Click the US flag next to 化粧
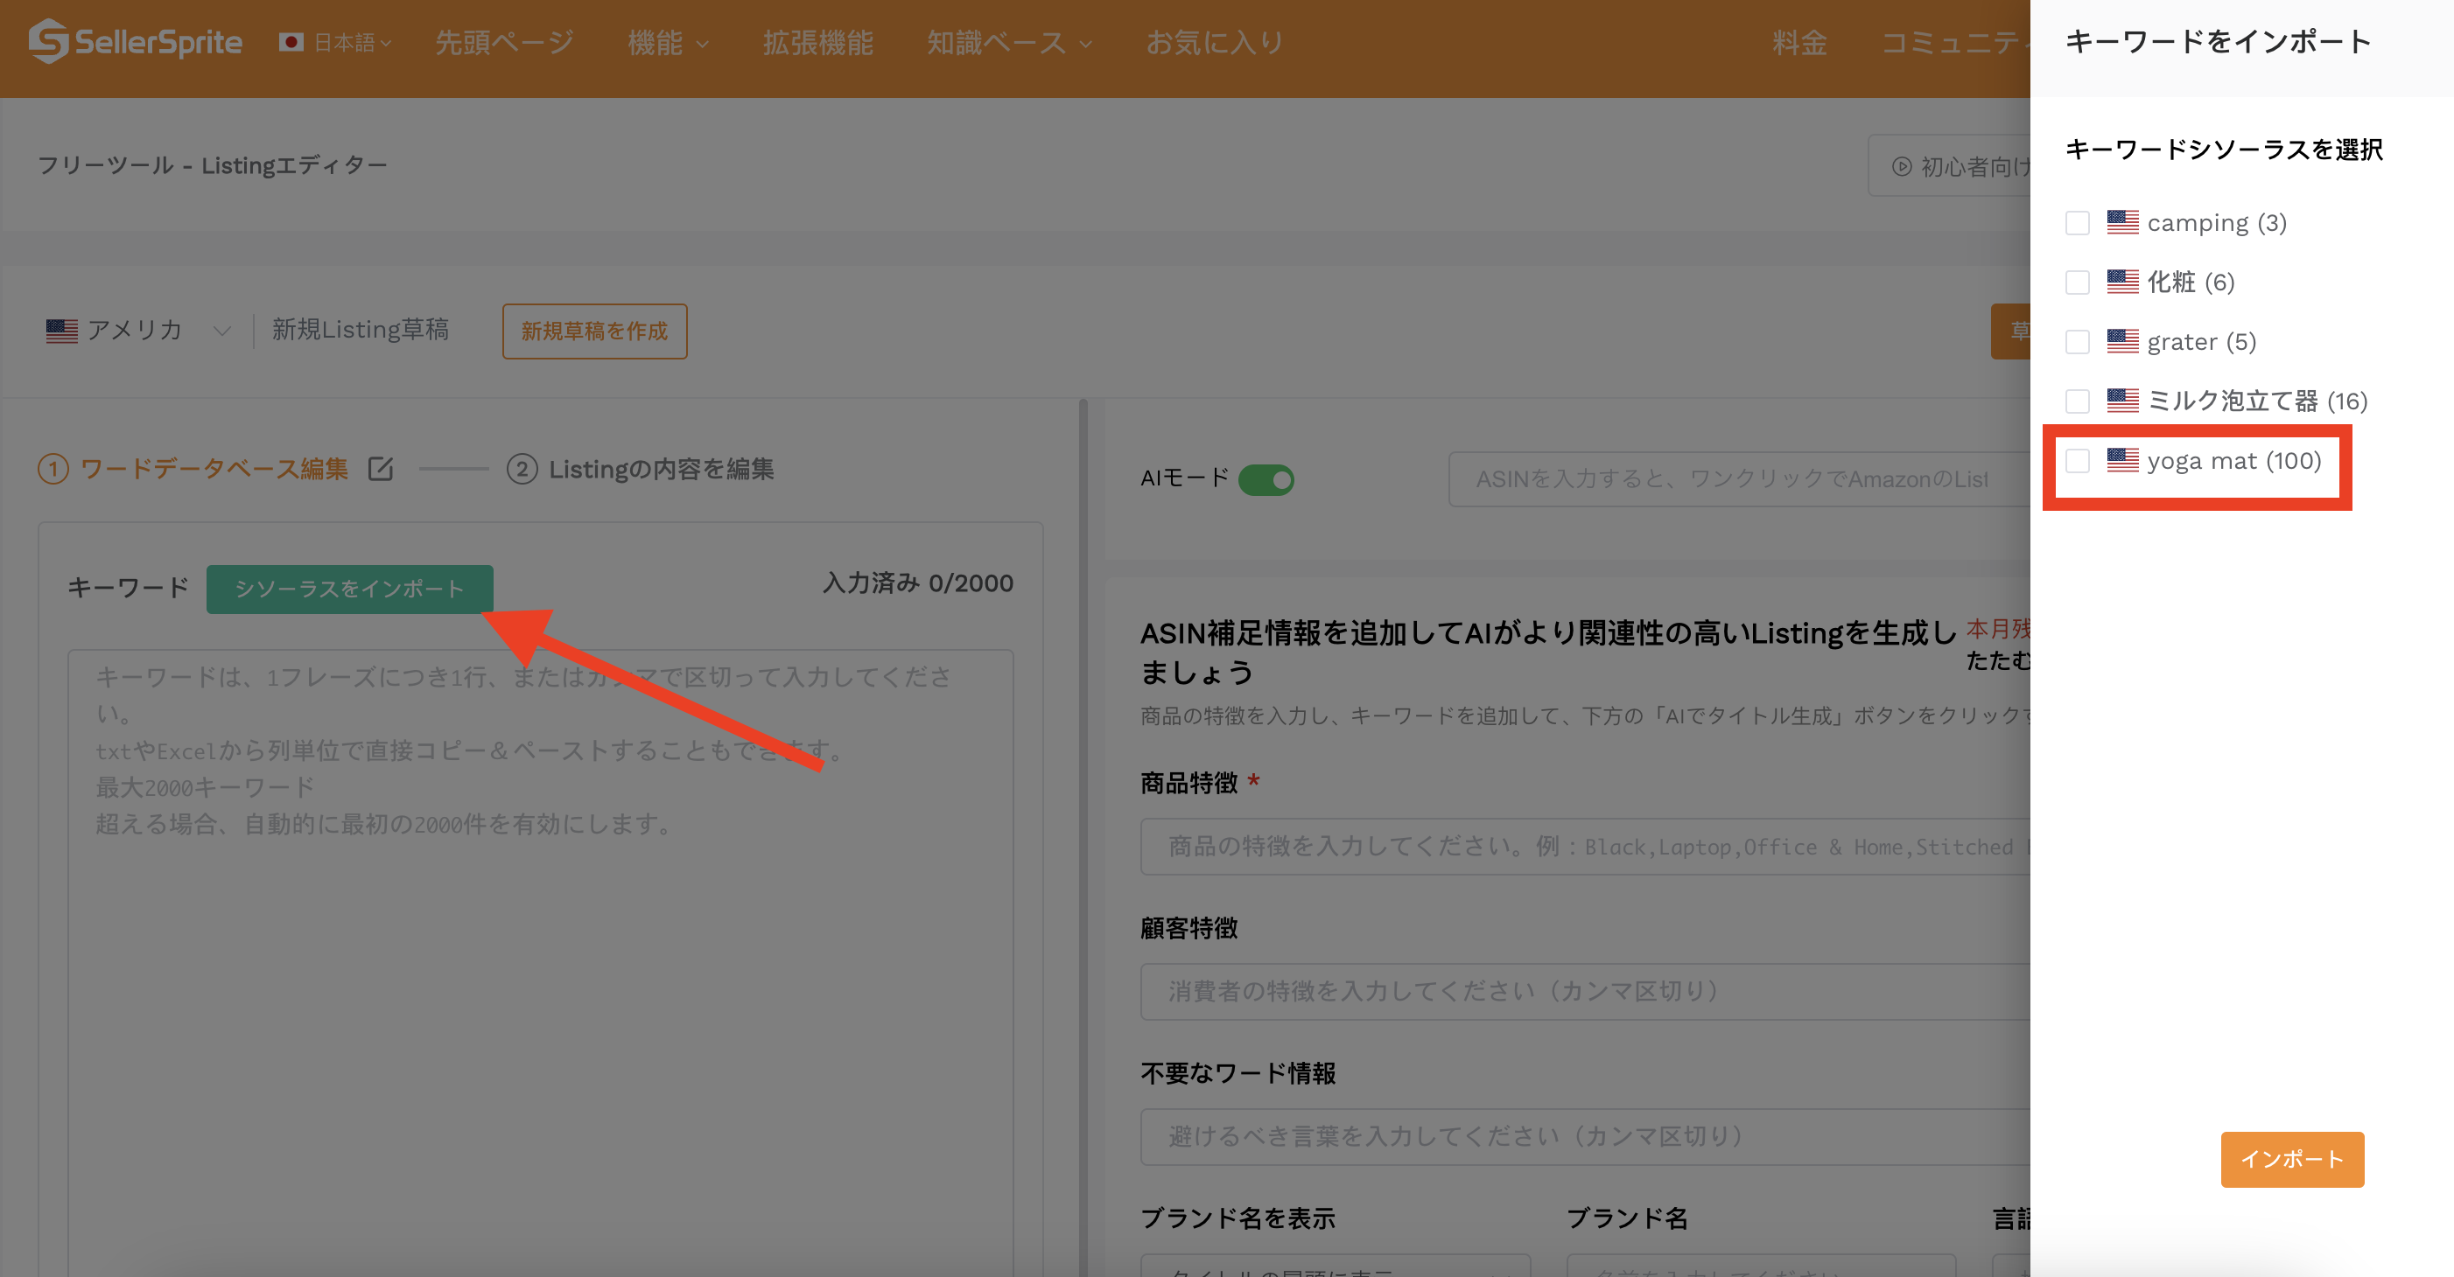Image resolution: width=2454 pixels, height=1277 pixels. (x=2122, y=281)
